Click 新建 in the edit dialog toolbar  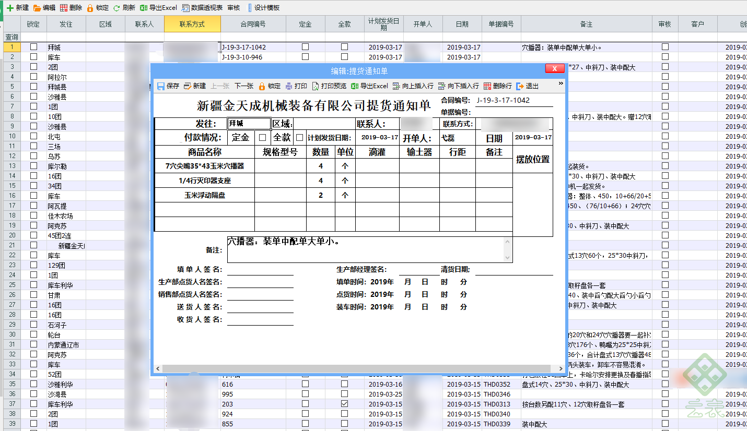coord(195,86)
